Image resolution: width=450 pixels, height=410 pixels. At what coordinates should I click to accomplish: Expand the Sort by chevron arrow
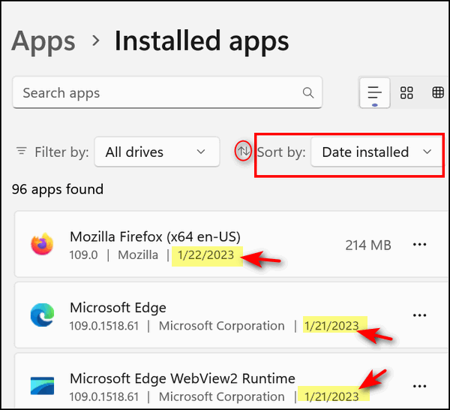pyautogui.click(x=427, y=152)
